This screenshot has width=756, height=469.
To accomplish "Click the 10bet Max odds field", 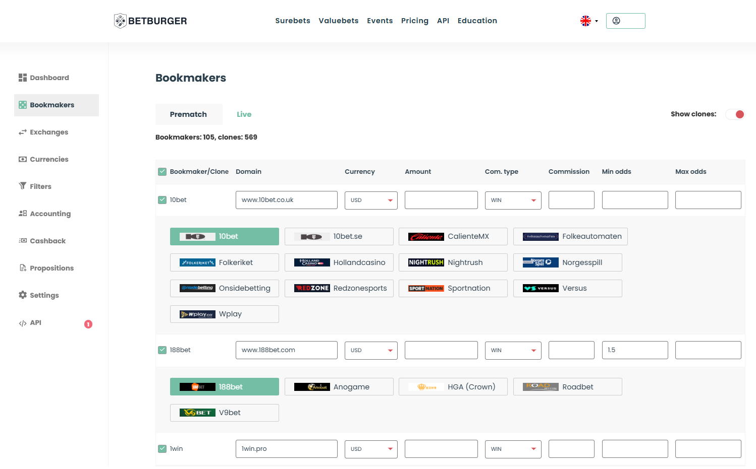I will coord(708,200).
